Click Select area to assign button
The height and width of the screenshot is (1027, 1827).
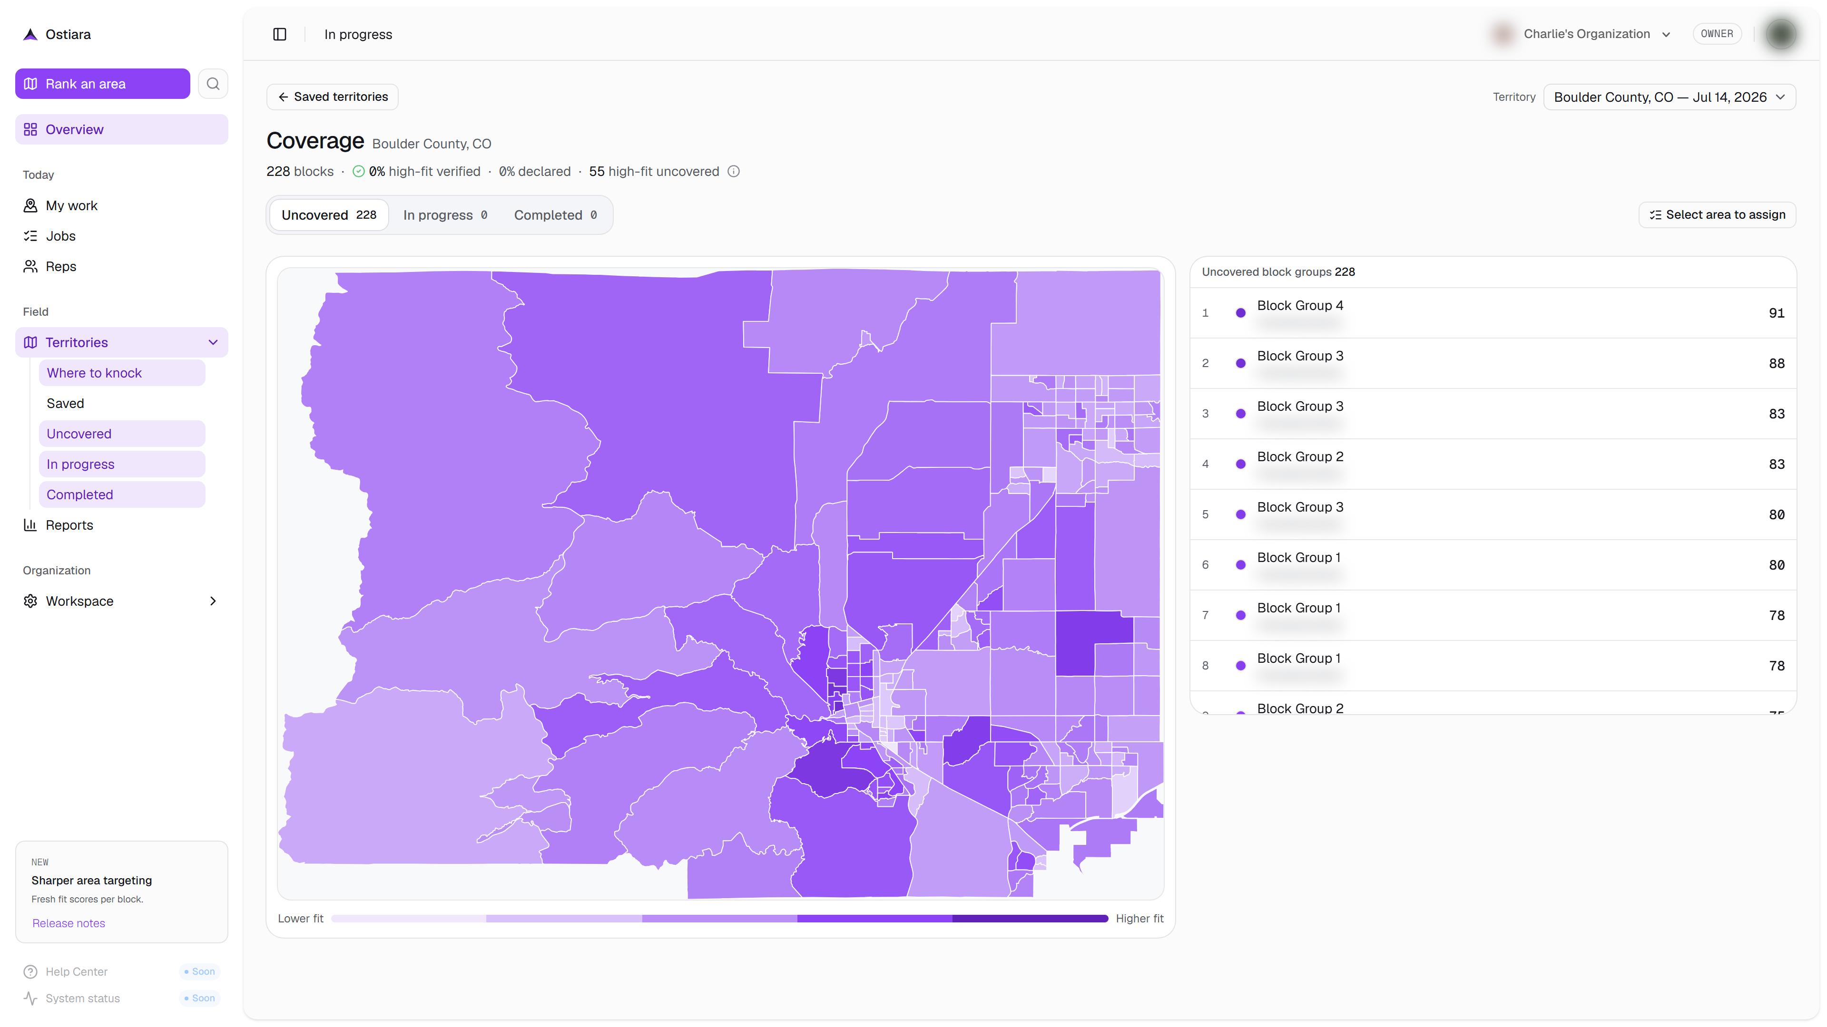[1717, 215]
